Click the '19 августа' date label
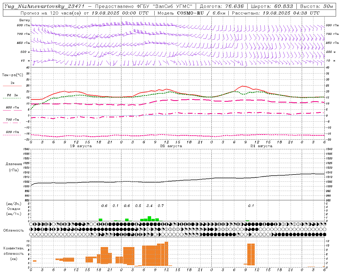The height and width of the screenshot is (272, 340). tap(81, 146)
